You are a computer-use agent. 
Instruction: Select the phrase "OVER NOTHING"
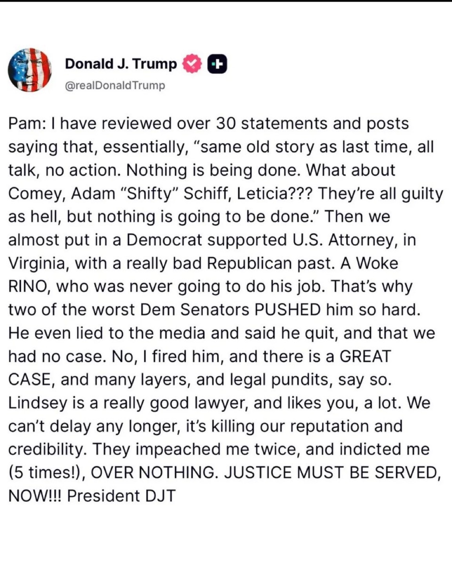click(153, 473)
